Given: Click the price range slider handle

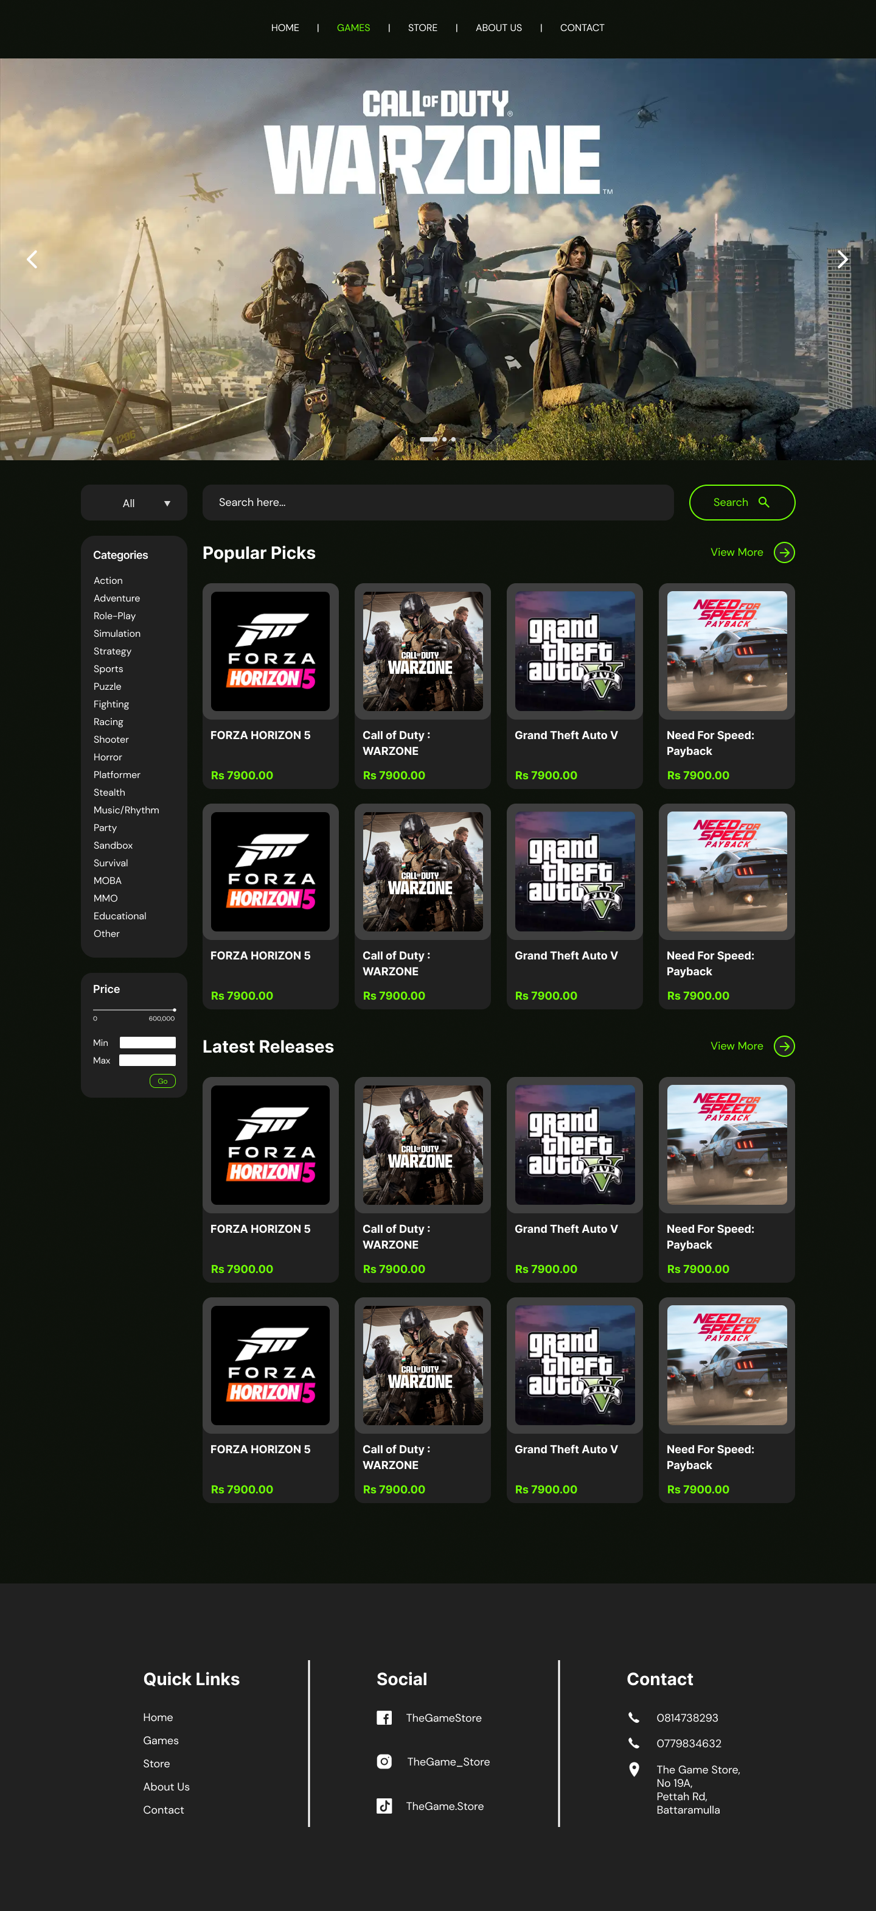Looking at the screenshot, I should (x=174, y=1011).
